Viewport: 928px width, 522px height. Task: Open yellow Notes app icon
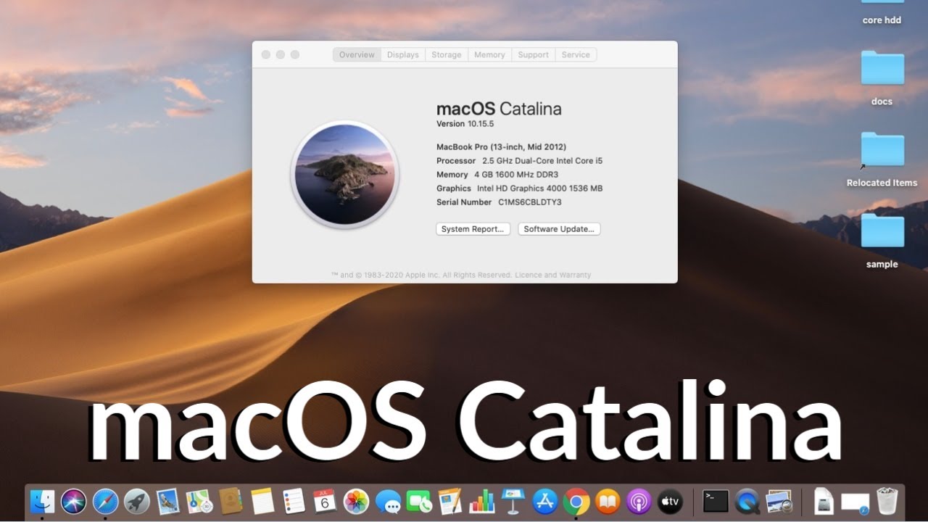tap(262, 501)
